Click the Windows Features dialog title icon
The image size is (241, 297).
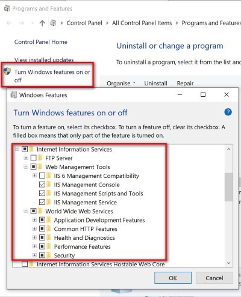pyautogui.click(x=13, y=94)
